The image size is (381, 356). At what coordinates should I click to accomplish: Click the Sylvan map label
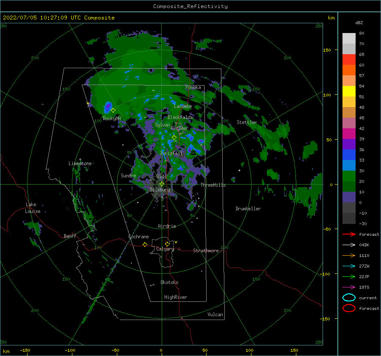click(162, 125)
